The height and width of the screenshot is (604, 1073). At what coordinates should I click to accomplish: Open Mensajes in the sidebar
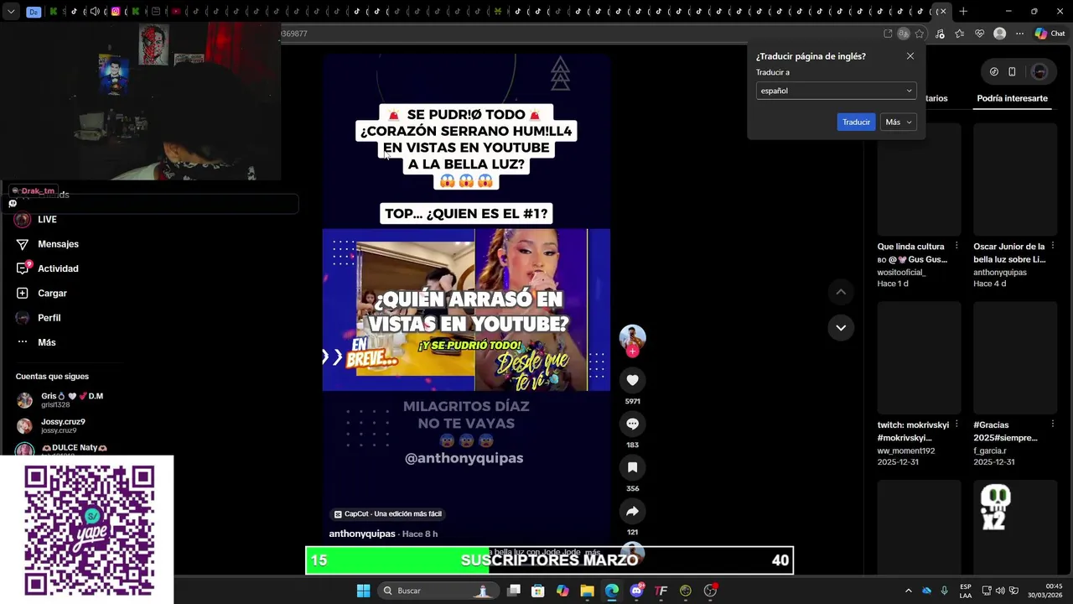pyautogui.click(x=47, y=244)
